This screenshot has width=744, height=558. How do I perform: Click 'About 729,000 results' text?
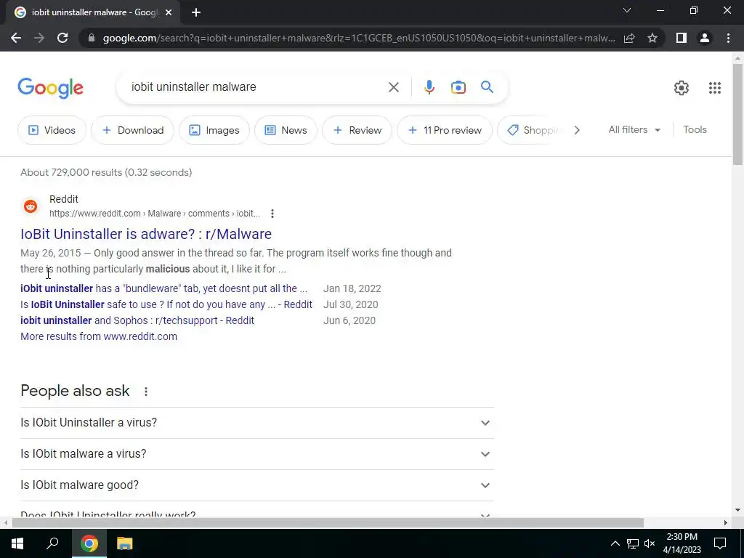106,173
